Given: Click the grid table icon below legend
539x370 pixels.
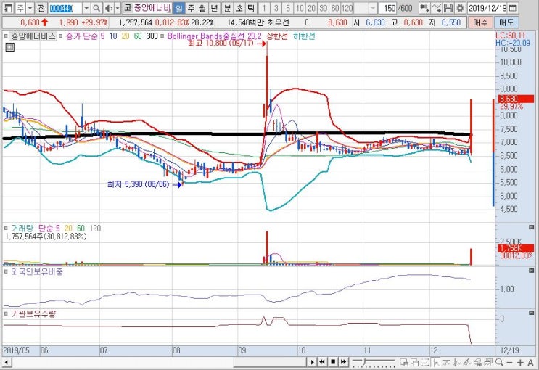Looking at the screenshot, I should [10, 47].
